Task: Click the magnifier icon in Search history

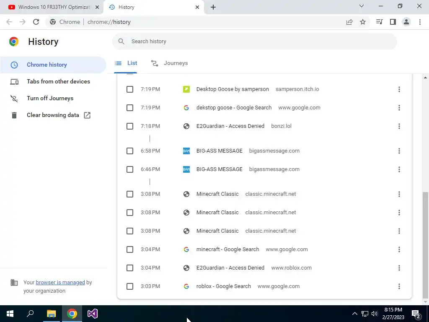Action: pyautogui.click(x=121, y=42)
